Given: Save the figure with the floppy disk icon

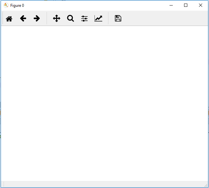Looking at the screenshot, I should [x=118, y=18].
